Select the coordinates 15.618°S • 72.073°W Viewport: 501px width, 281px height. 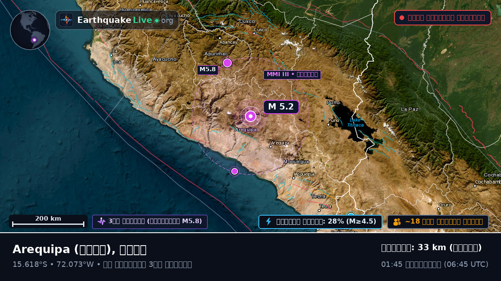tap(53, 264)
